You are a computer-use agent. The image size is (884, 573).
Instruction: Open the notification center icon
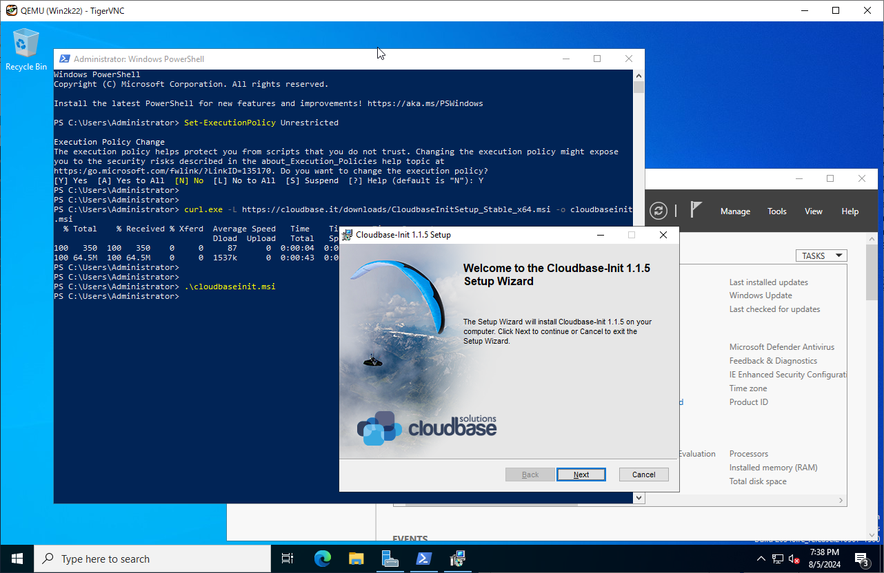click(x=862, y=559)
